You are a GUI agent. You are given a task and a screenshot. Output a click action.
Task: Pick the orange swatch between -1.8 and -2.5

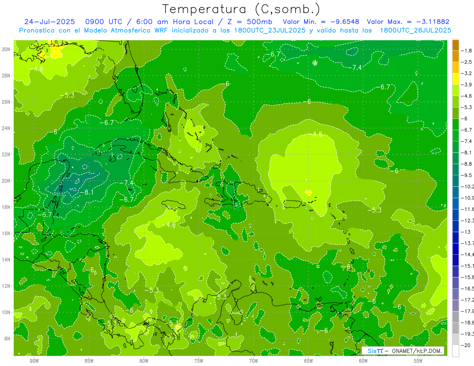point(455,56)
